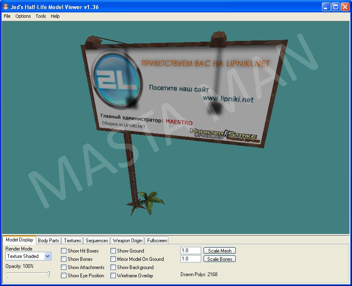Enable Wireframe Overlay checkbox

point(113,275)
